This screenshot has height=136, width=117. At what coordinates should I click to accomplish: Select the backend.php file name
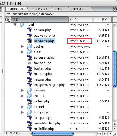44,35
